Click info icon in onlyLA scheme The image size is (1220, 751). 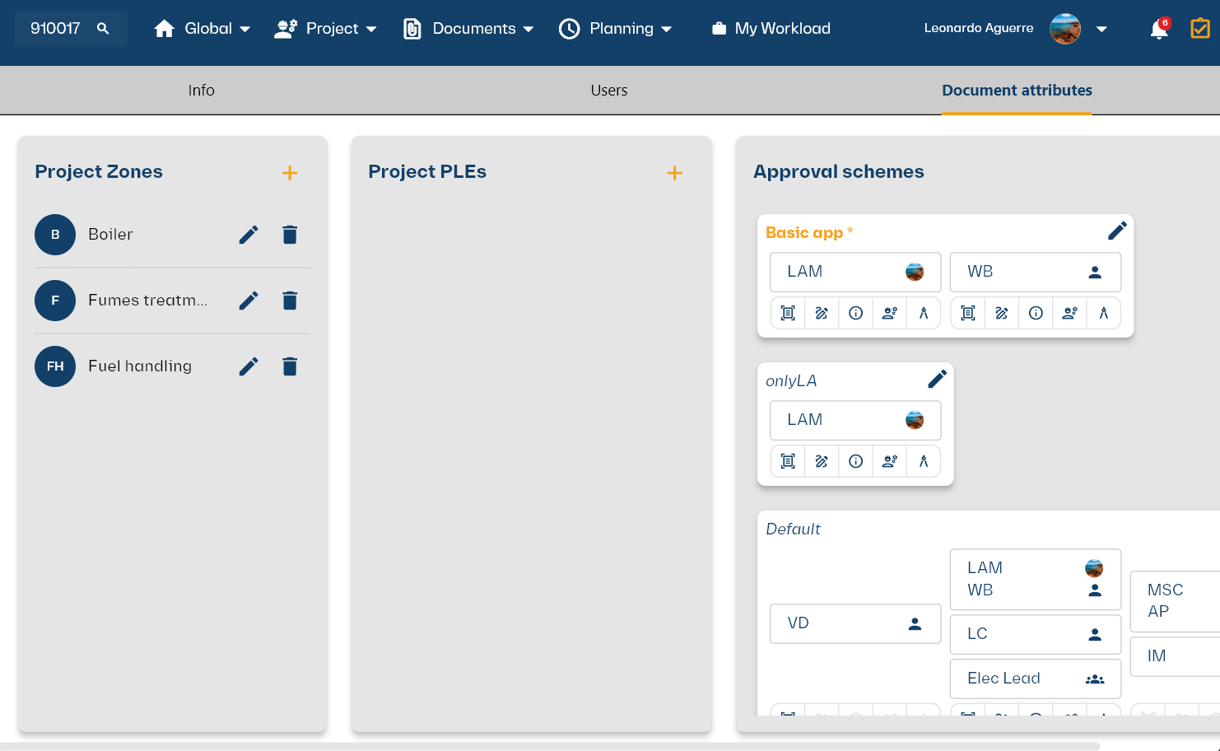point(856,461)
